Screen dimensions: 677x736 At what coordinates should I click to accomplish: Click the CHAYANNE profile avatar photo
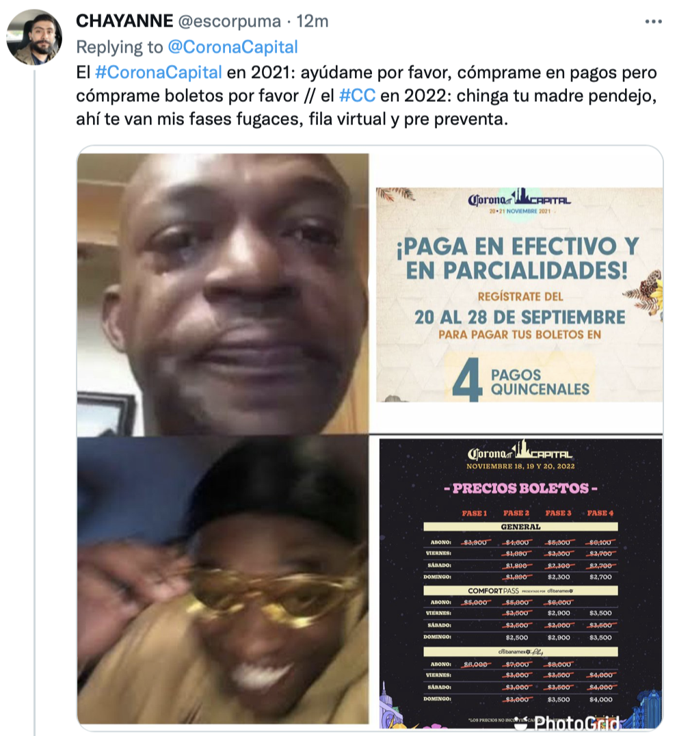click(34, 37)
